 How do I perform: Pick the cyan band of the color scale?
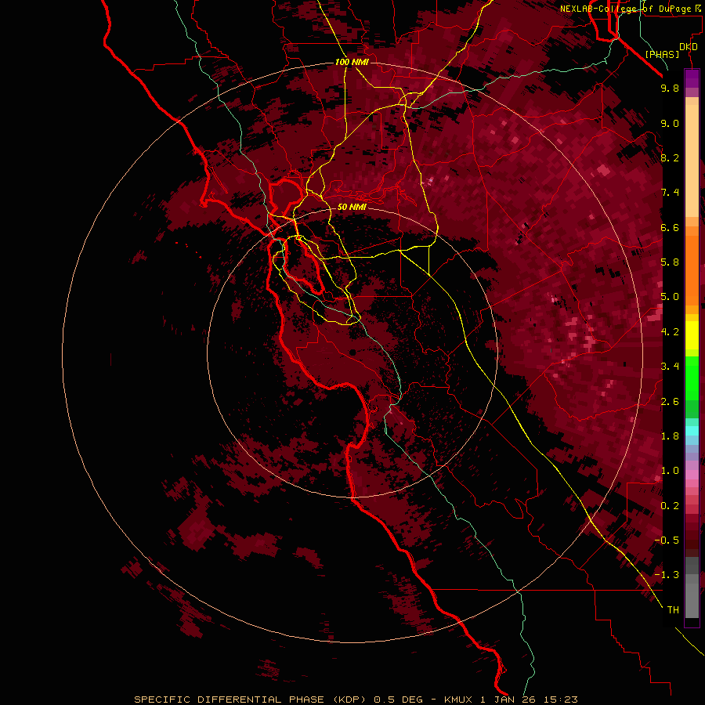pyautogui.click(x=692, y=431)
